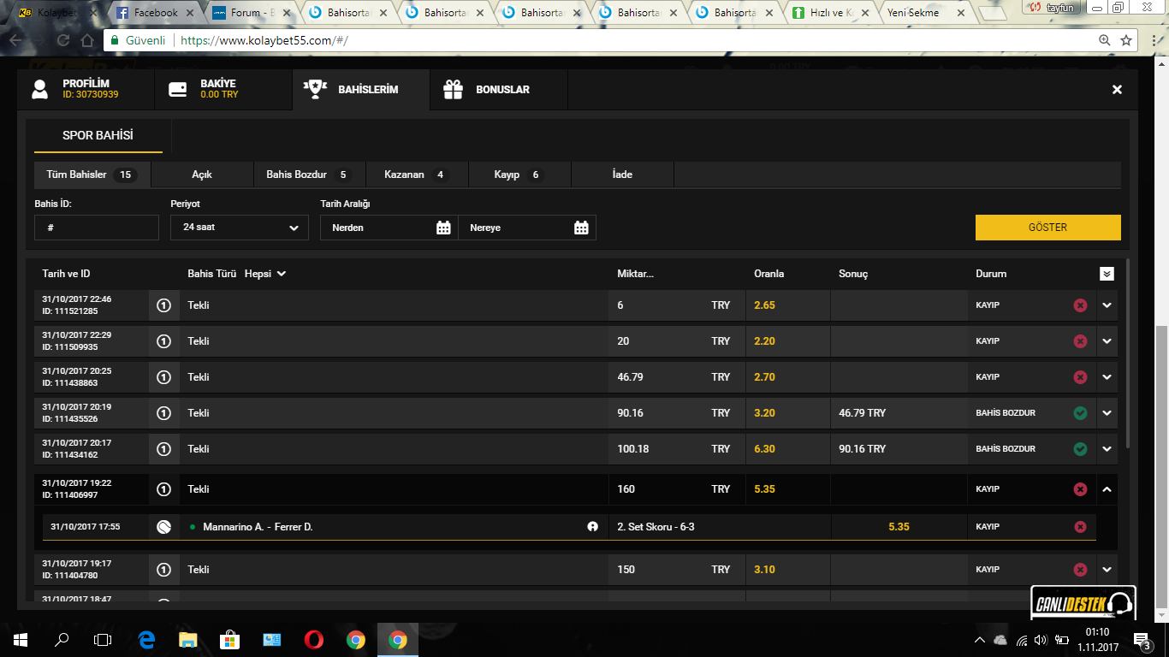Viewport: 1169px width, 657px height.
Task: Click the lost status icon for bet 111438863
Action: coord(1080,377)
